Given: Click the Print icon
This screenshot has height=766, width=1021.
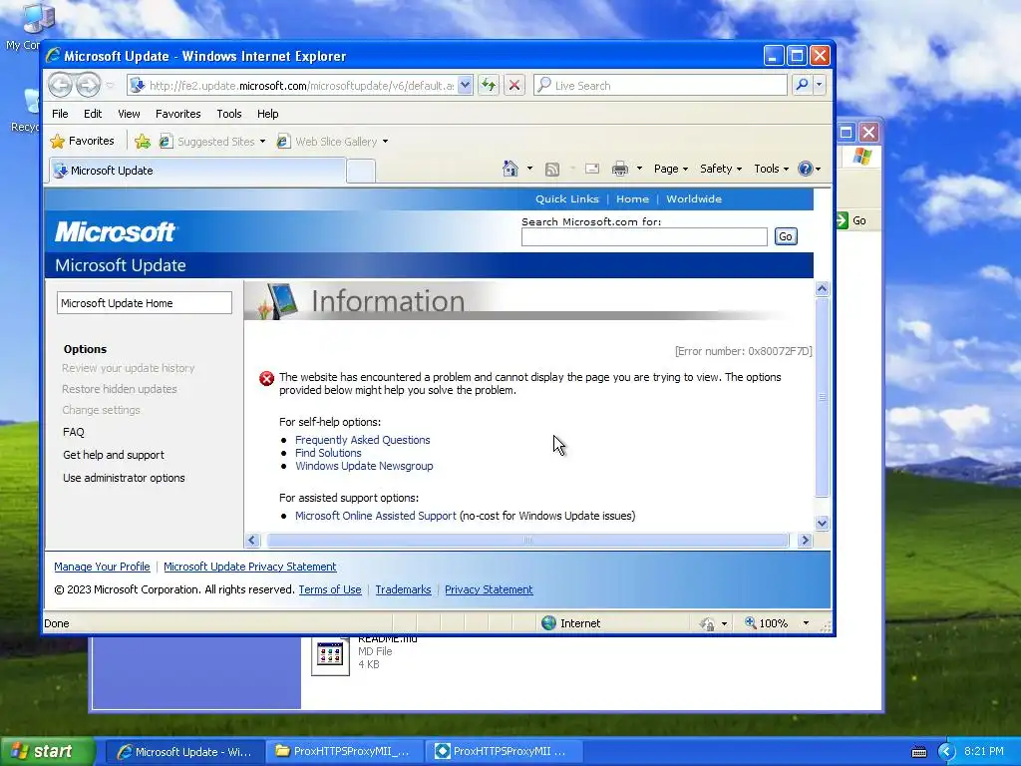Looking at the screenshot, I should (x=620, y=169).
